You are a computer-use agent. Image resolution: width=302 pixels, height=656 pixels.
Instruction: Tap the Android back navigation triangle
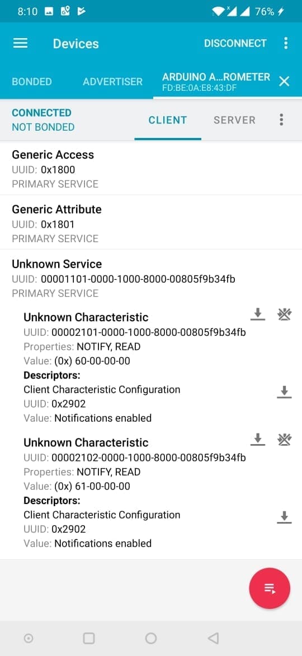tap(213, 638)
